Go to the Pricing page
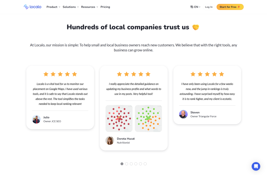The width and height of the screenshot is (267, 175). click(105, 7)
